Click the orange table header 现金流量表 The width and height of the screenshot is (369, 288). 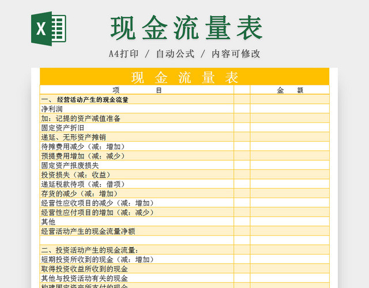(184, 77)
